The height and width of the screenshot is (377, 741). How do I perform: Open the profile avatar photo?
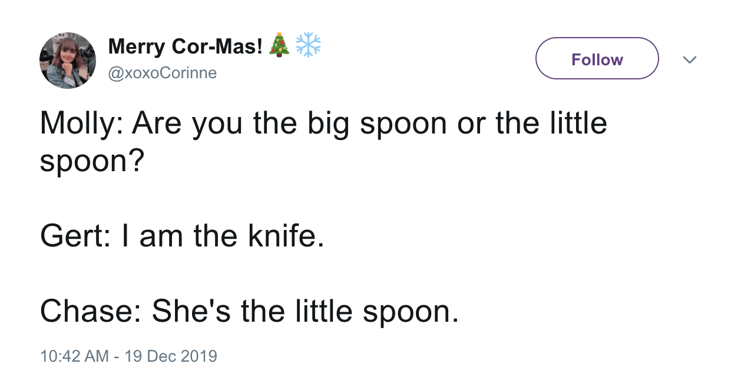[x=67, y=61]
